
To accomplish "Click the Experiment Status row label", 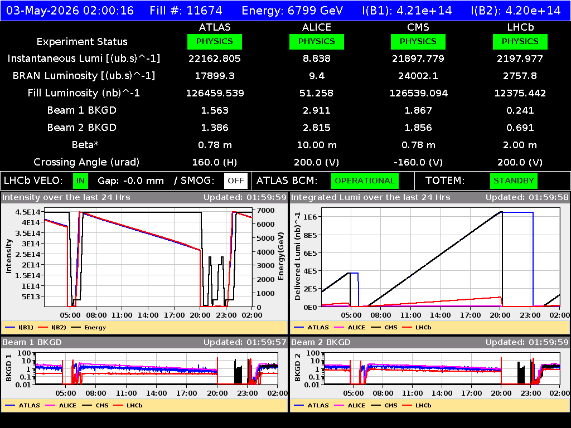I will click(82, 42).
